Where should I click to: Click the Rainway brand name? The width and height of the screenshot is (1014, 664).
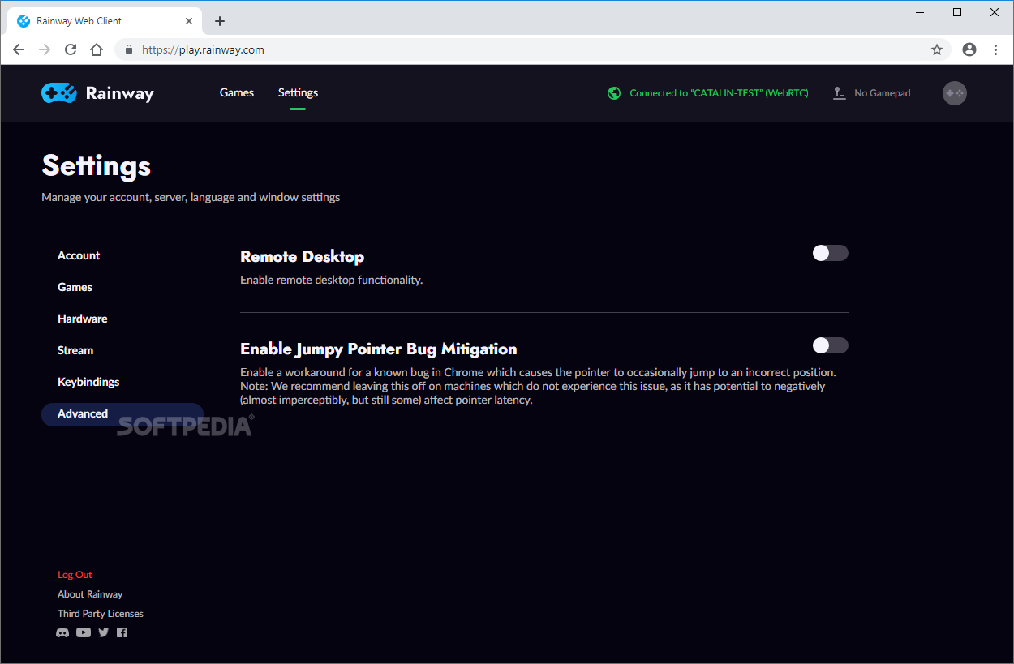[119, 93]
